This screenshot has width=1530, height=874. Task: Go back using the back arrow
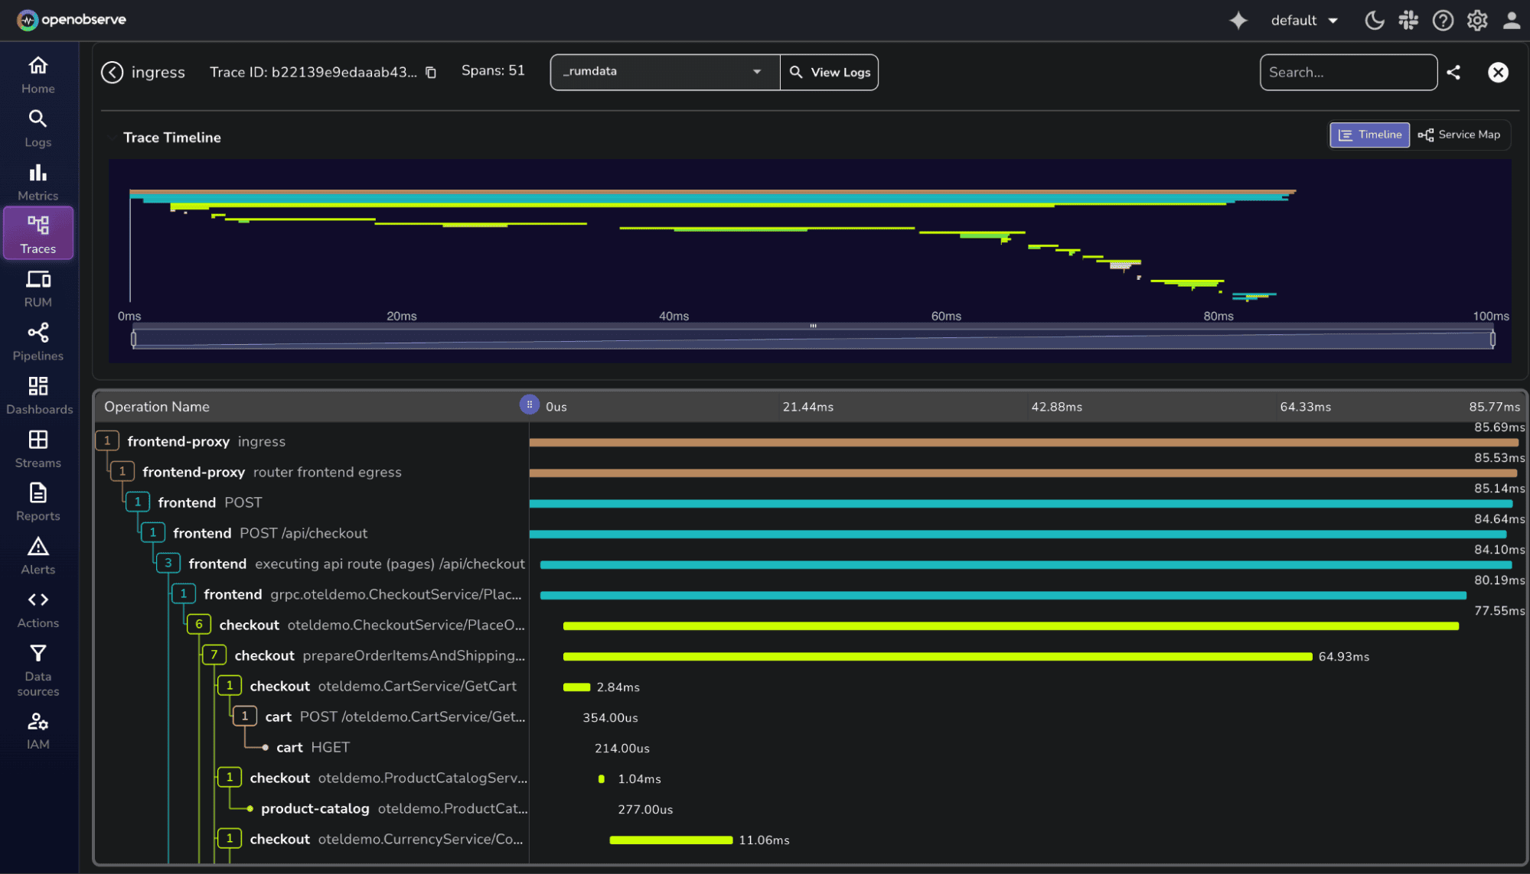coord(112,72)
